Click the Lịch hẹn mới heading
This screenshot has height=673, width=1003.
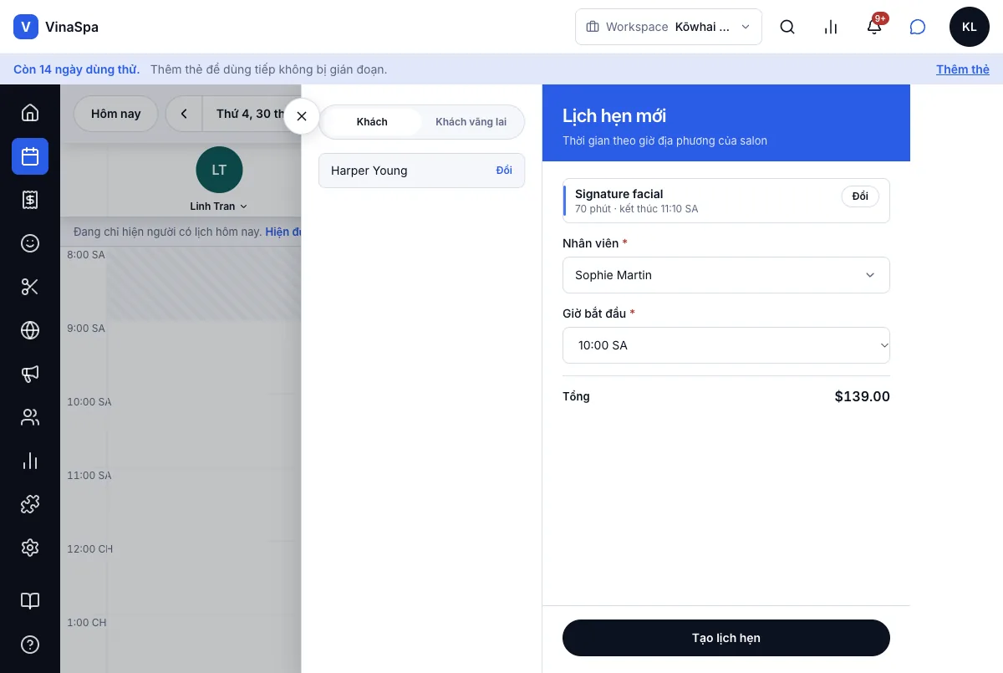click(x=614, y=115)
